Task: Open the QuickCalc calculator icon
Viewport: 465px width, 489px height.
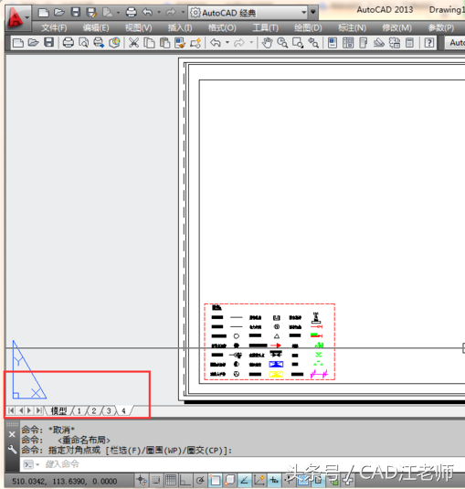Action: click(409, 42)
